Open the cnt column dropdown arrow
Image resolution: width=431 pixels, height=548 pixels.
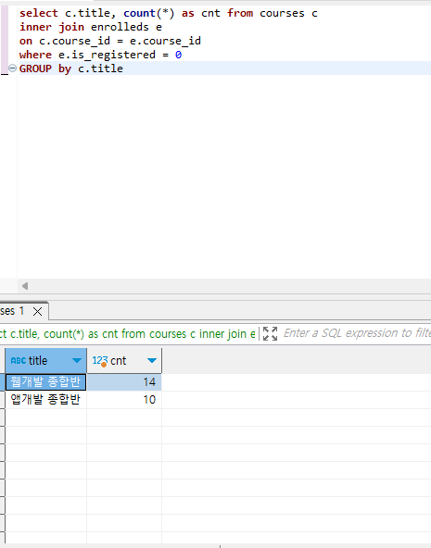click(x=152, y=360)
